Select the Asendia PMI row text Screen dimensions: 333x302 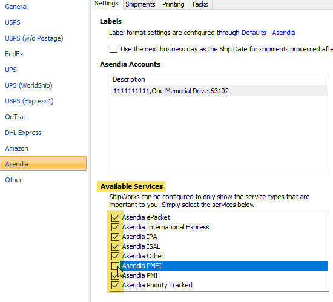click(140, 275)
